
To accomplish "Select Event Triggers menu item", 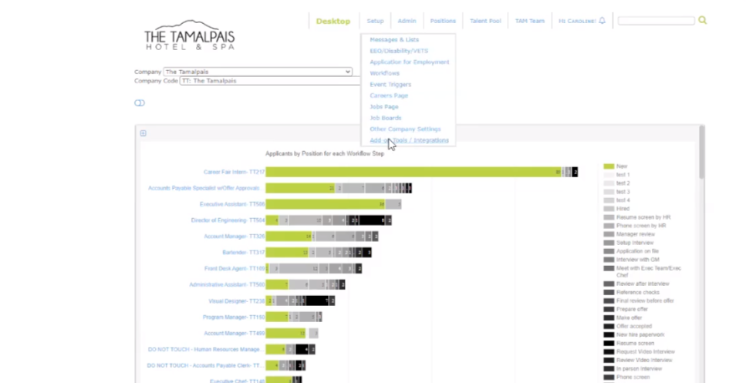I will 390,85.
